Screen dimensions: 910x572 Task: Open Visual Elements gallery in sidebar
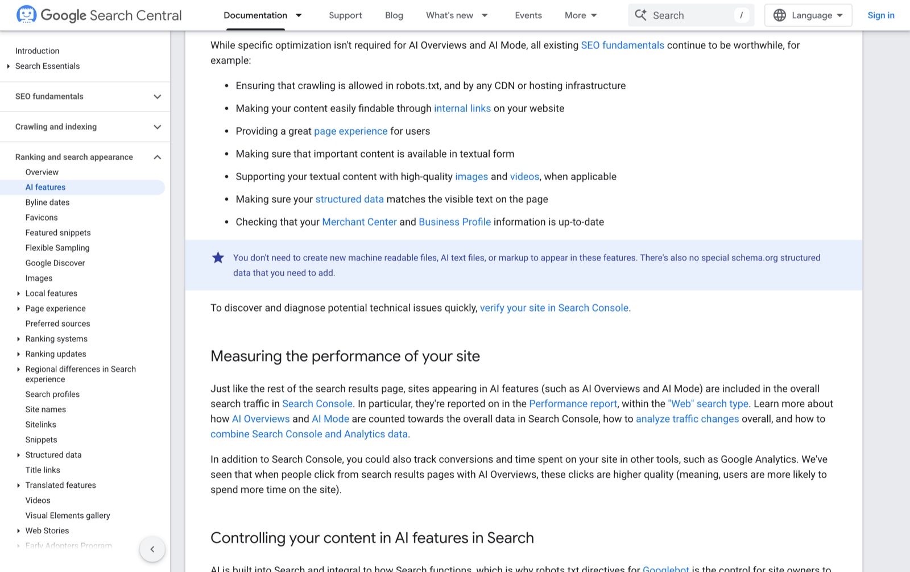click(68, 516)
